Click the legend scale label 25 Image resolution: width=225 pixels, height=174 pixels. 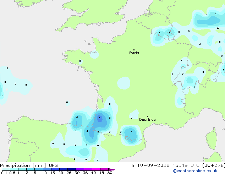pos(69,173)
